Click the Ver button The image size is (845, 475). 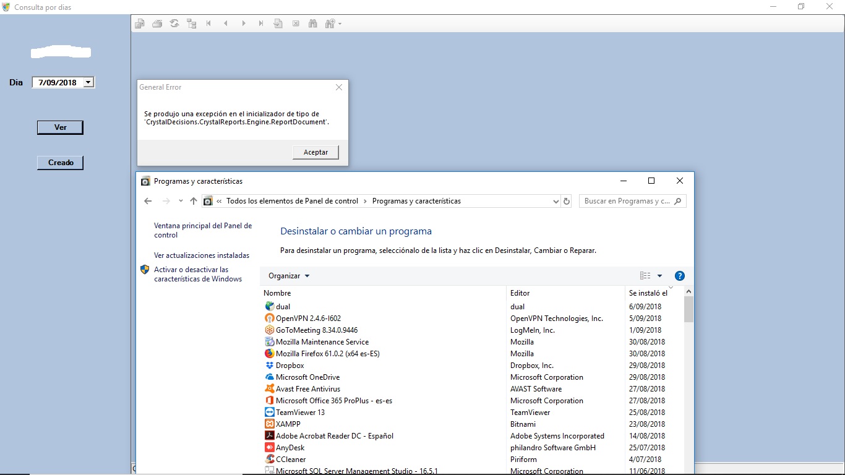coord(60,127)
